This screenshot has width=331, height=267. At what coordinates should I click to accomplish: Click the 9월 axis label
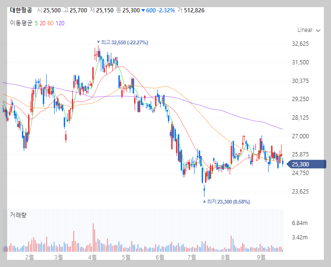[x=261, y=257]
